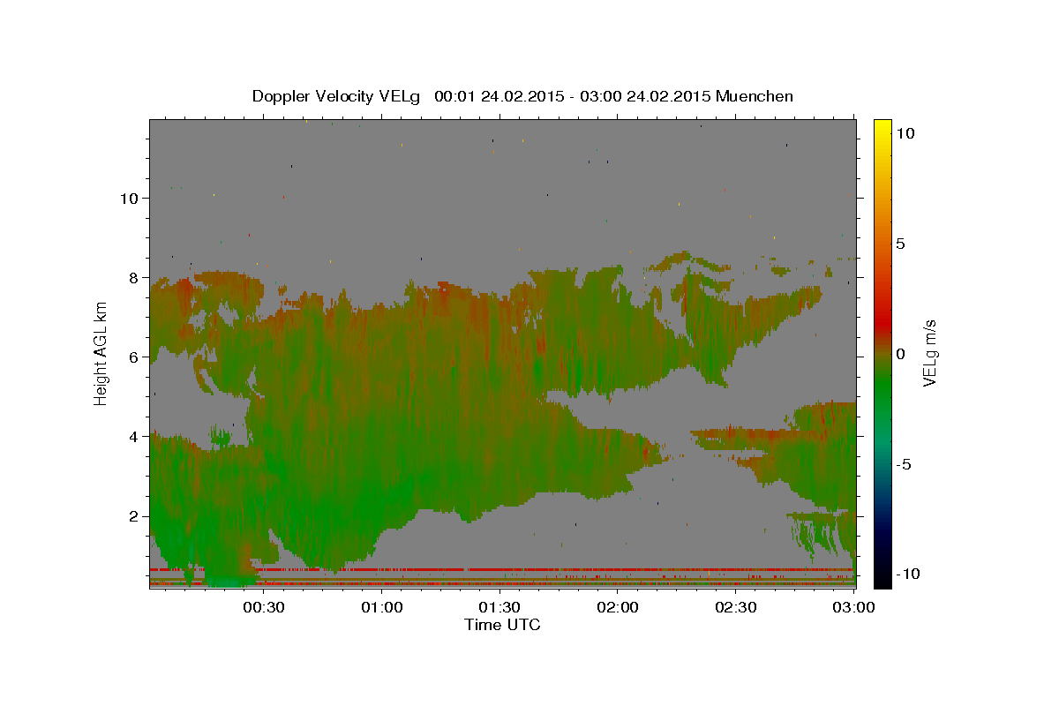Viewport: 1059px width, 706px height.
Task: Click the 'Height AGL km' axis label
Action: point(101,352)
